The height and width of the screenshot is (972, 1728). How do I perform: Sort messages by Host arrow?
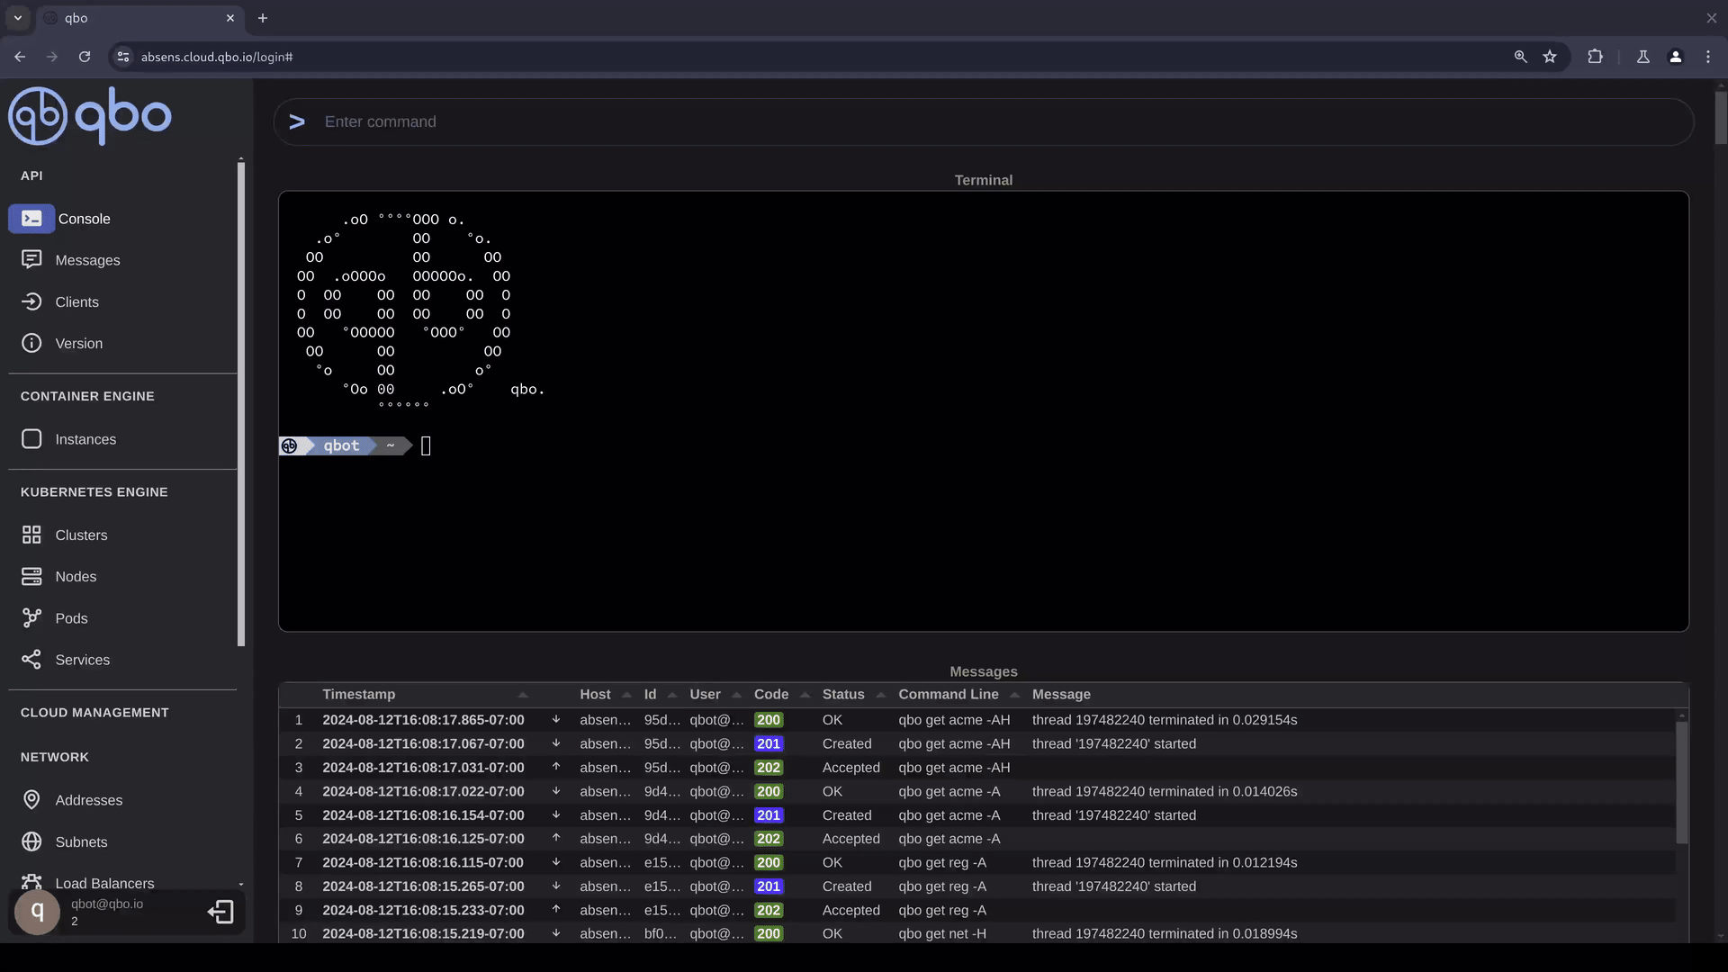(626, 695)
